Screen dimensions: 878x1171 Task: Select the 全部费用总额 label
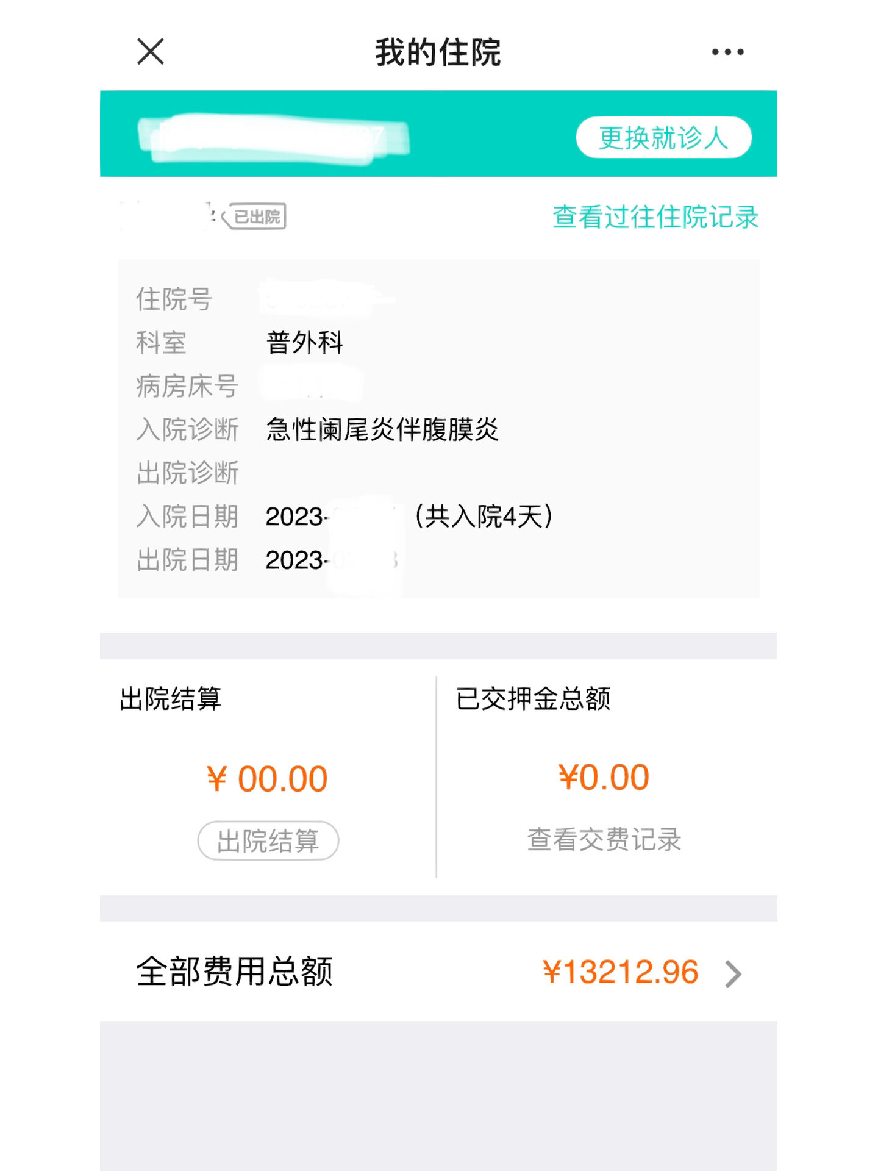click(235, 972)
